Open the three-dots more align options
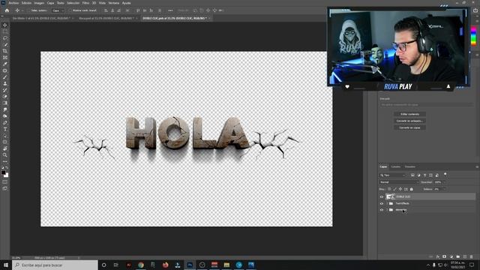The image size is (480, 270). (170, 10)
